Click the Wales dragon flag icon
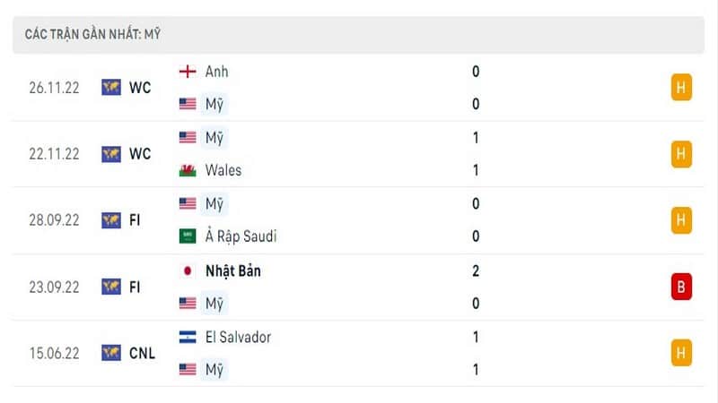 [x=188, y=170]
